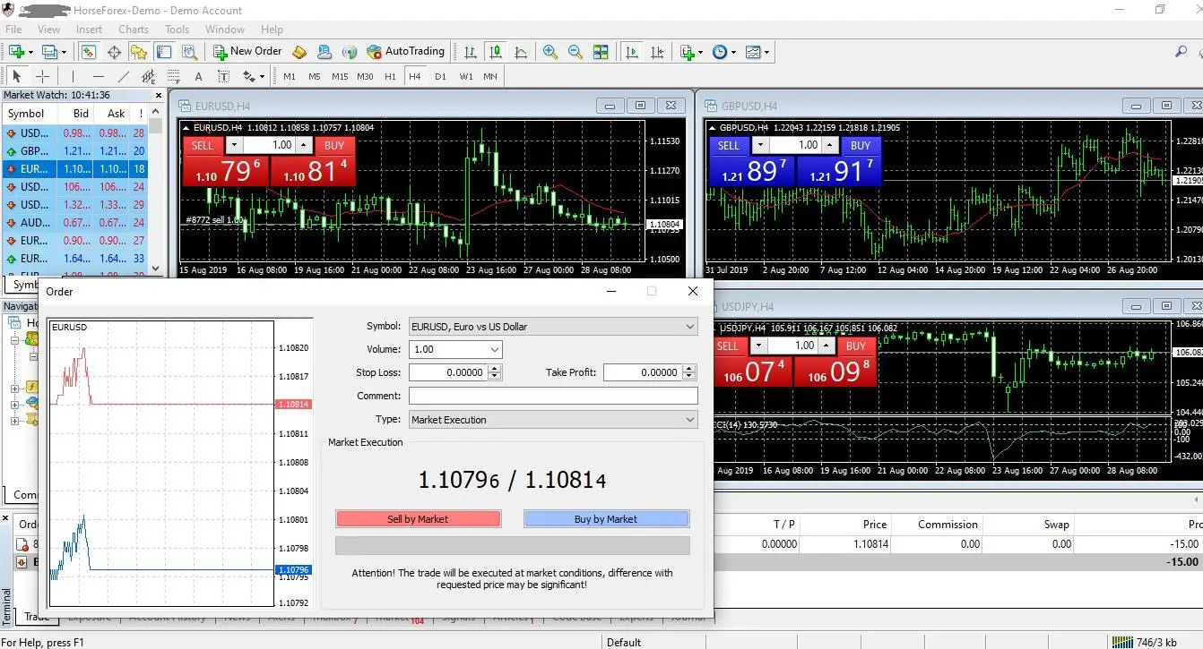Toggle chart shift icon
Screen dimensions: 1203x649
click(x=658, y=52)
